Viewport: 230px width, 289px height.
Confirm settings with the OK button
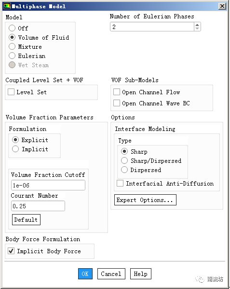pyautogui.click(x=85, y=274)
